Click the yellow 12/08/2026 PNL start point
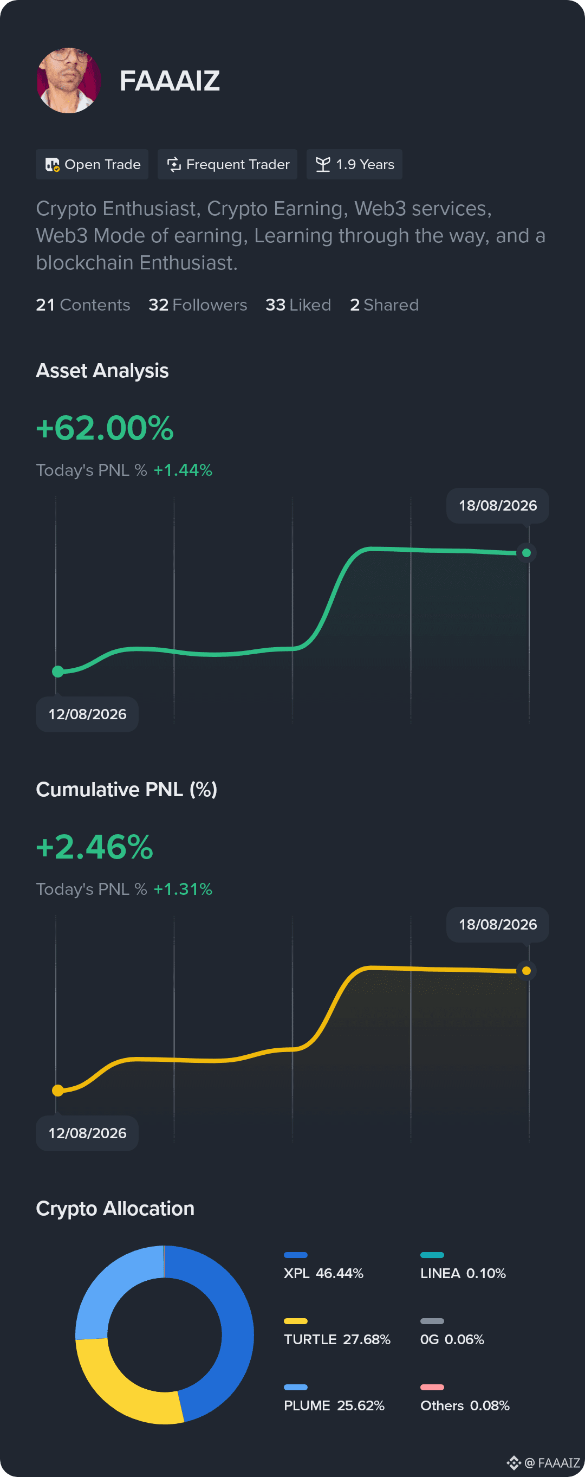Screen dimensions: 585x1477 coord(58,1091)
